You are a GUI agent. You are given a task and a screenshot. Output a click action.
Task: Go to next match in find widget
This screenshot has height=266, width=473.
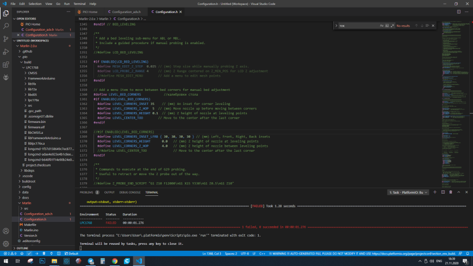422,26
